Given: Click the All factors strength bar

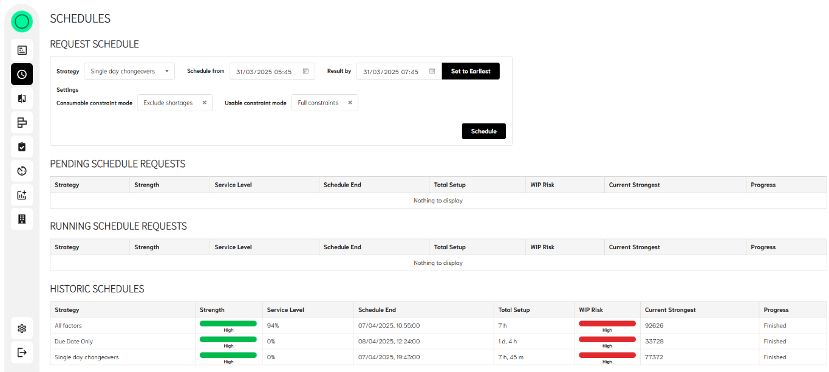Looking at the screenshot, I should (228, 324).
